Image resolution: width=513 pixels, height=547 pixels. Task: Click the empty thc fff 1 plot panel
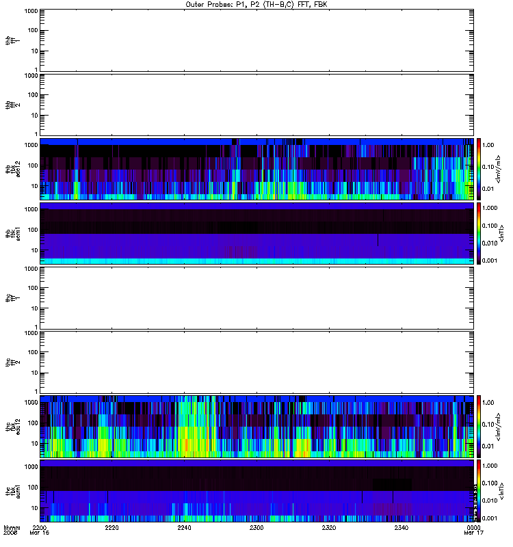pos(257,298)
